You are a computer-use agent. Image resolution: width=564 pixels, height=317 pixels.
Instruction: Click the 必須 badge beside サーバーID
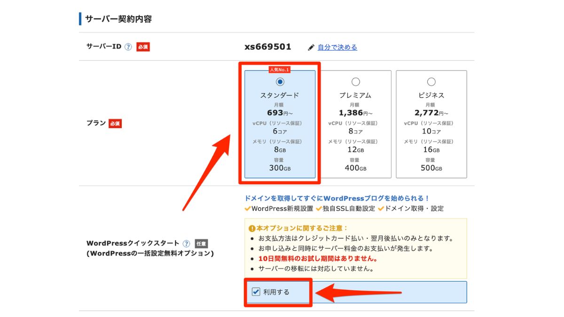tap(142, 46)
